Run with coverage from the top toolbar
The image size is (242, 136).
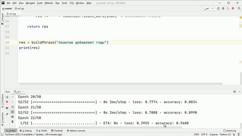pyautogui.click(x=228, y=8)
